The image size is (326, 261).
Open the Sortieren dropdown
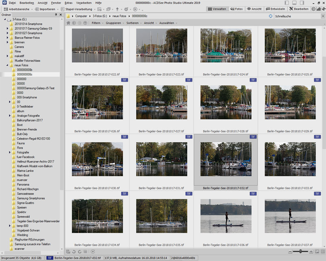pyautogui.click(x=132, y=23)
